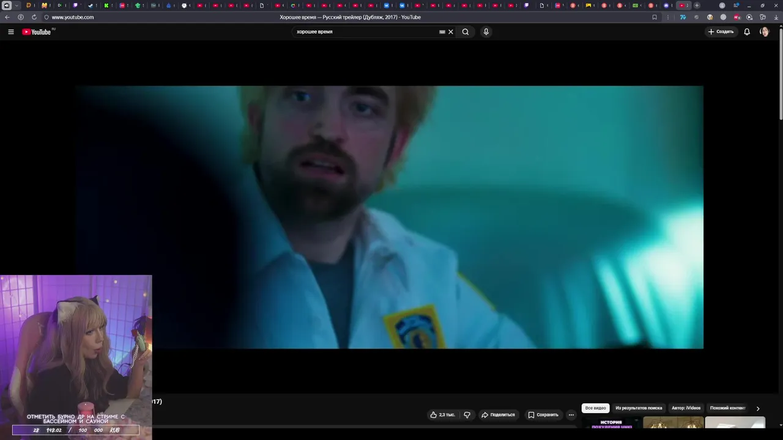Click the donation goal progress bar
This screenshot has width=783, height=440.
click(x=76, y=430)
